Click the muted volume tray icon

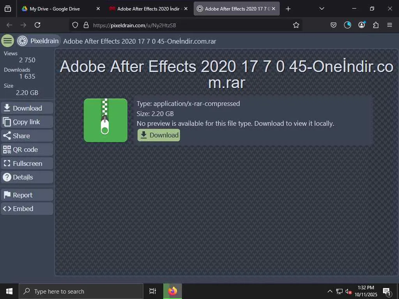[348, 291]
